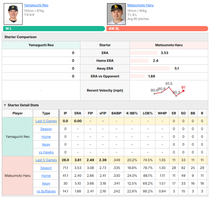This screenshot has height=197, width=210.
Task: Click the green W L record bar
Action: 54,29
